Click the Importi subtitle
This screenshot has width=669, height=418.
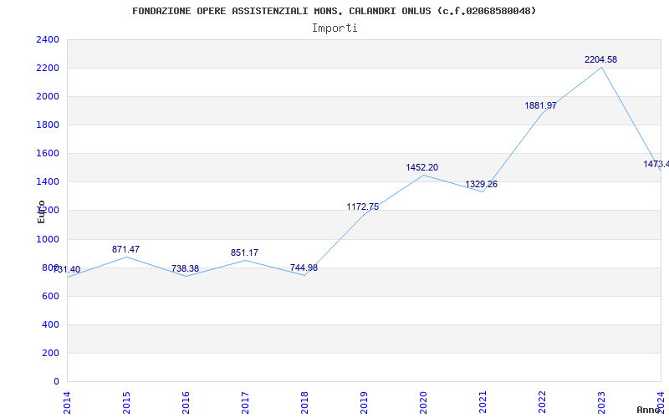click(334, 28)
